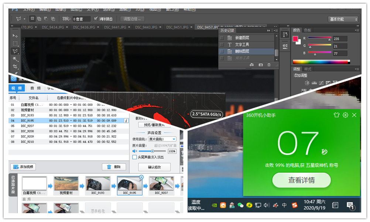Create new document from current history state
Viewport: 370px width, 222px height.
click(252, 65)
